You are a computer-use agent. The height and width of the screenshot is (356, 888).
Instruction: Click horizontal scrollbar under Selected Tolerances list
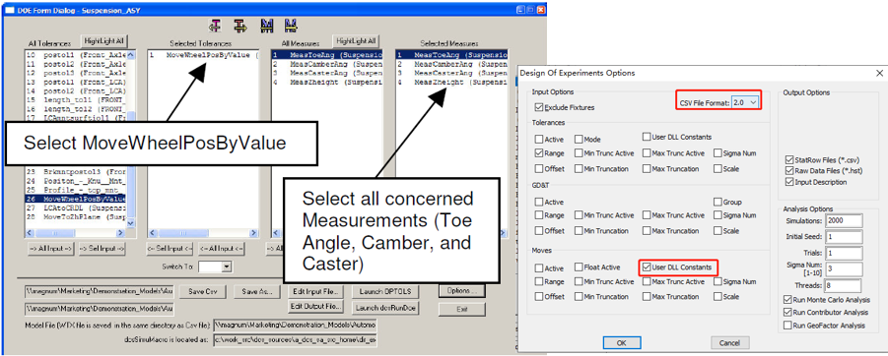203,232
